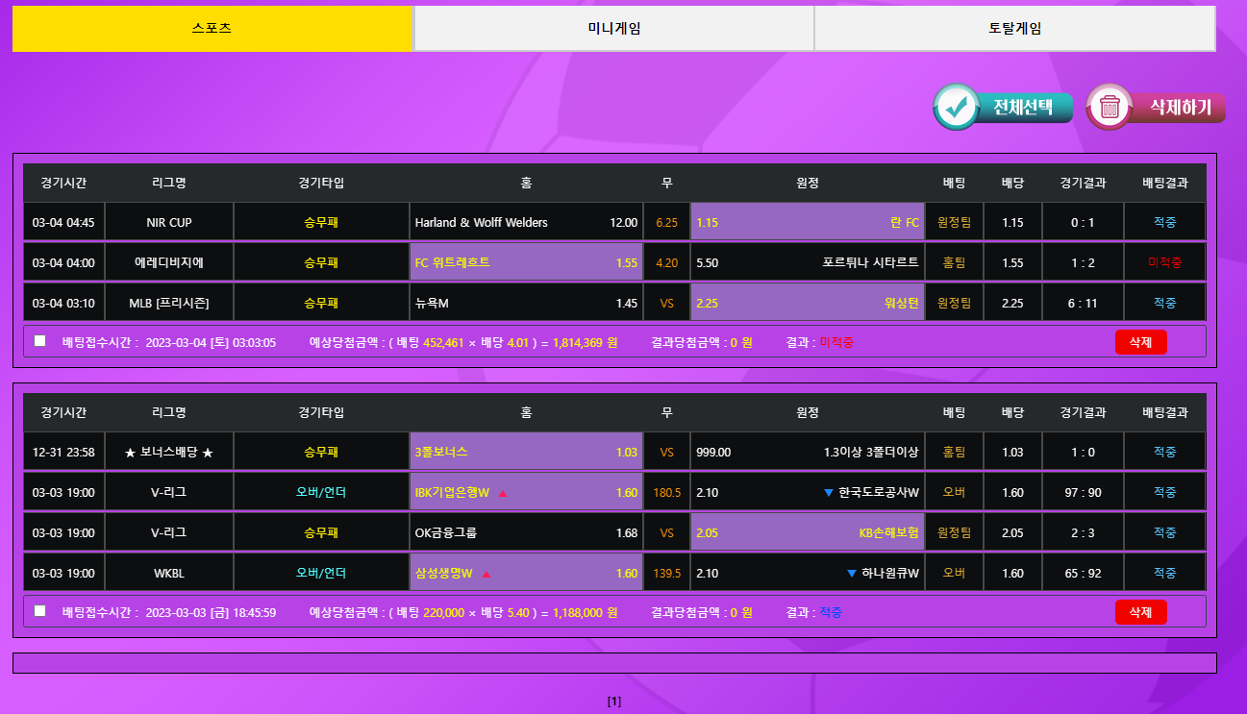Click red up arrow beside 삼성생명W

[x=486, y=575]
